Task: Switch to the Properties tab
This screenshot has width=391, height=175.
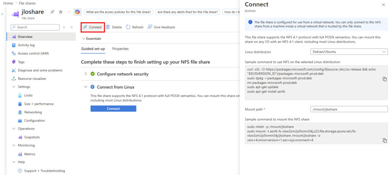Action: pyautogui.click(x=120, y=49)
